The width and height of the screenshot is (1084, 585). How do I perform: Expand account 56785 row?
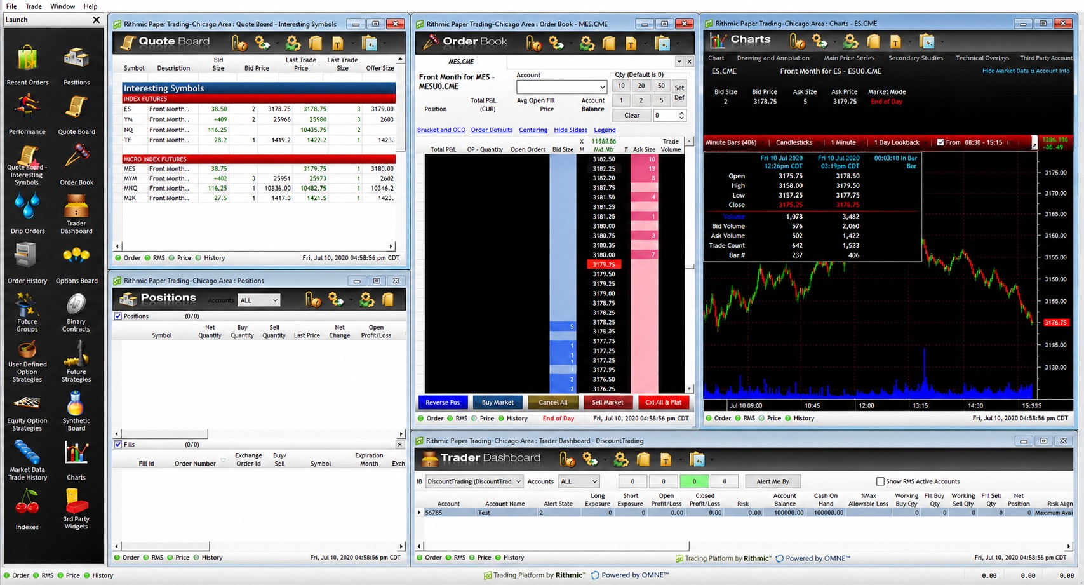[x=418, y=513]
